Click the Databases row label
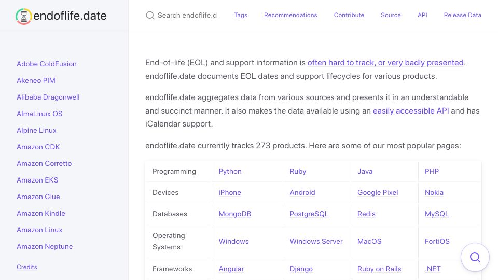This screenshot has height=280, width=498. tap(170, 214)
